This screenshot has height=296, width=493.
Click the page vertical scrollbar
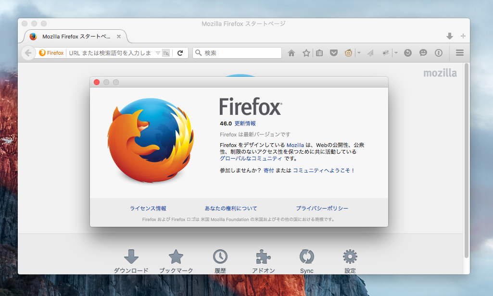(467, 160)
